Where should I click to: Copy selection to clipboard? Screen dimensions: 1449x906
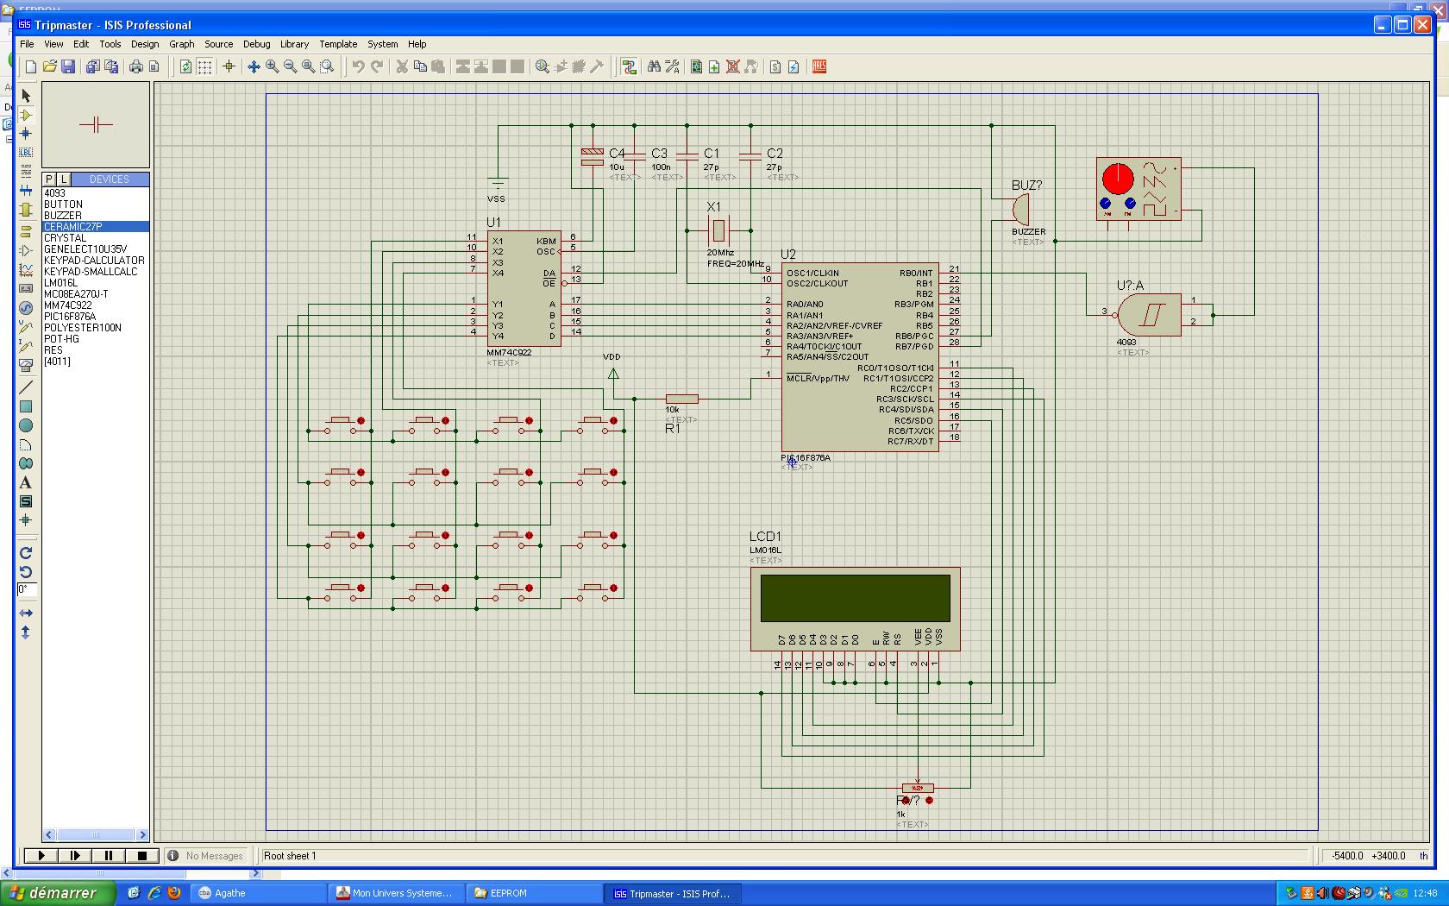coord(420,66)
